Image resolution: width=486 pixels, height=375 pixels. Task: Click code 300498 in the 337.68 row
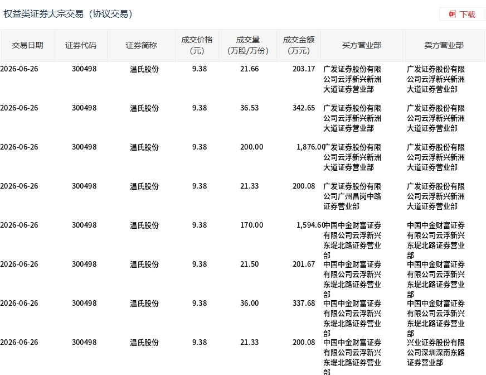pos(84,303)
